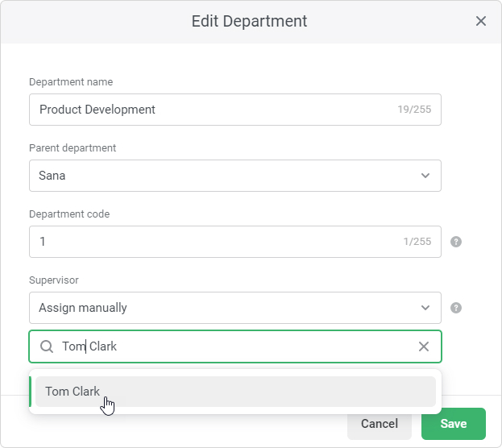Click the help icon beside Supervisor dropdown
The image size is (502, 448).
(456, 308)
